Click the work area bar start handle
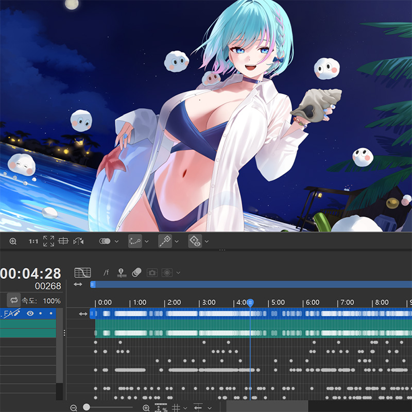Image resolution: width=412 pixels, height=412 pixels. [93, 284]
